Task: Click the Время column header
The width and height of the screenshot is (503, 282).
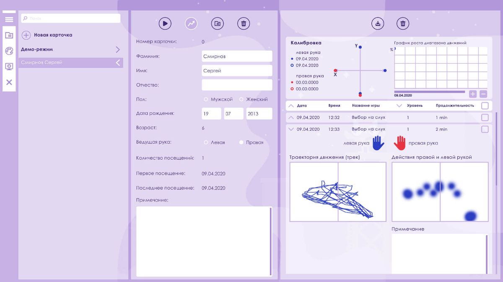Action: pos(334,106)
